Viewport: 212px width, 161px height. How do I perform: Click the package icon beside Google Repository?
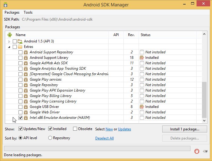click(x=26, y=85)
